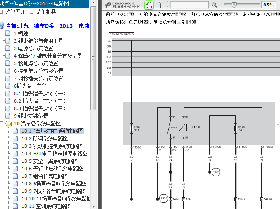
Task: Open 5 接地点分布及位置
Action: 36,63
